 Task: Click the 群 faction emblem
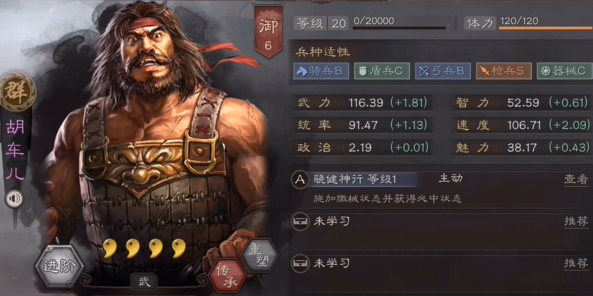coord(17,92)
